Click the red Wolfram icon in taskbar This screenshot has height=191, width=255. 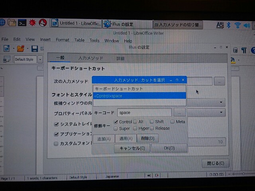(43, 23)
